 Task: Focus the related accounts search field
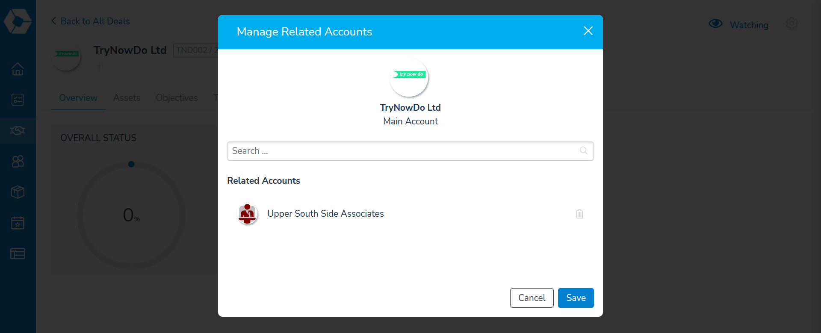(x=410, y=151)
